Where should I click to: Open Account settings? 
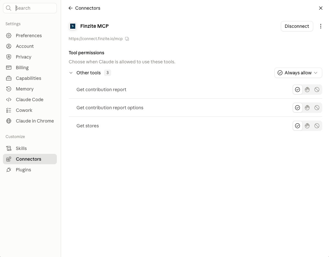click(30, 46)
